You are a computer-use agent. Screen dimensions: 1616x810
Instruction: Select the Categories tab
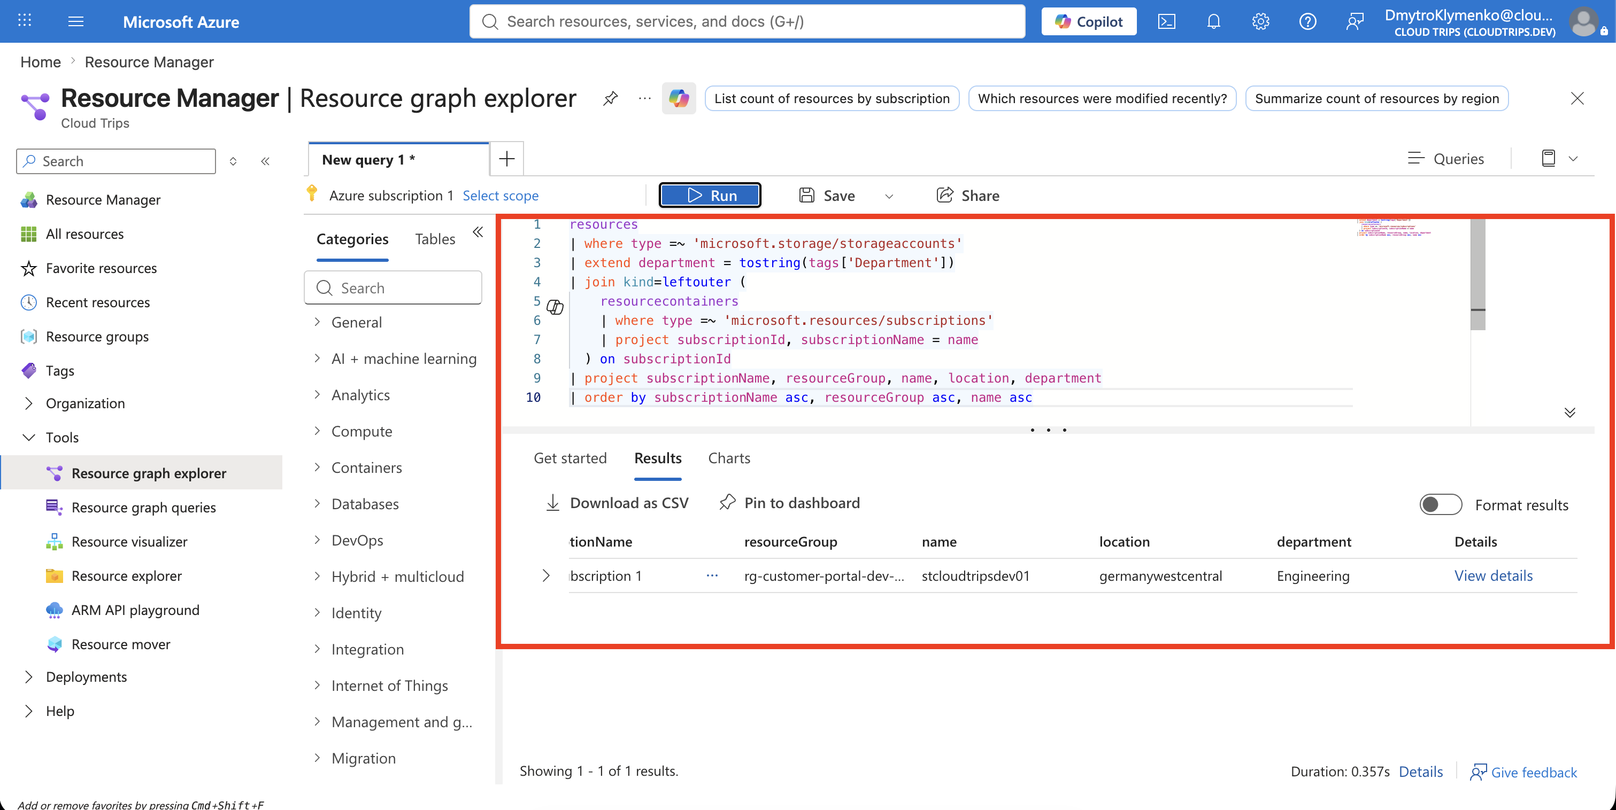point(352,239)
